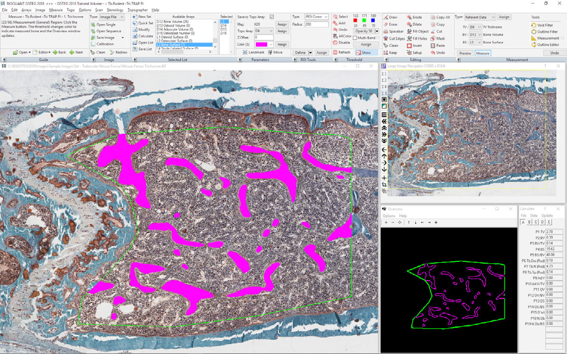The height and width of the screenshot is (354, 567).
Task: Open the File menu
Action: pos(5,10)
